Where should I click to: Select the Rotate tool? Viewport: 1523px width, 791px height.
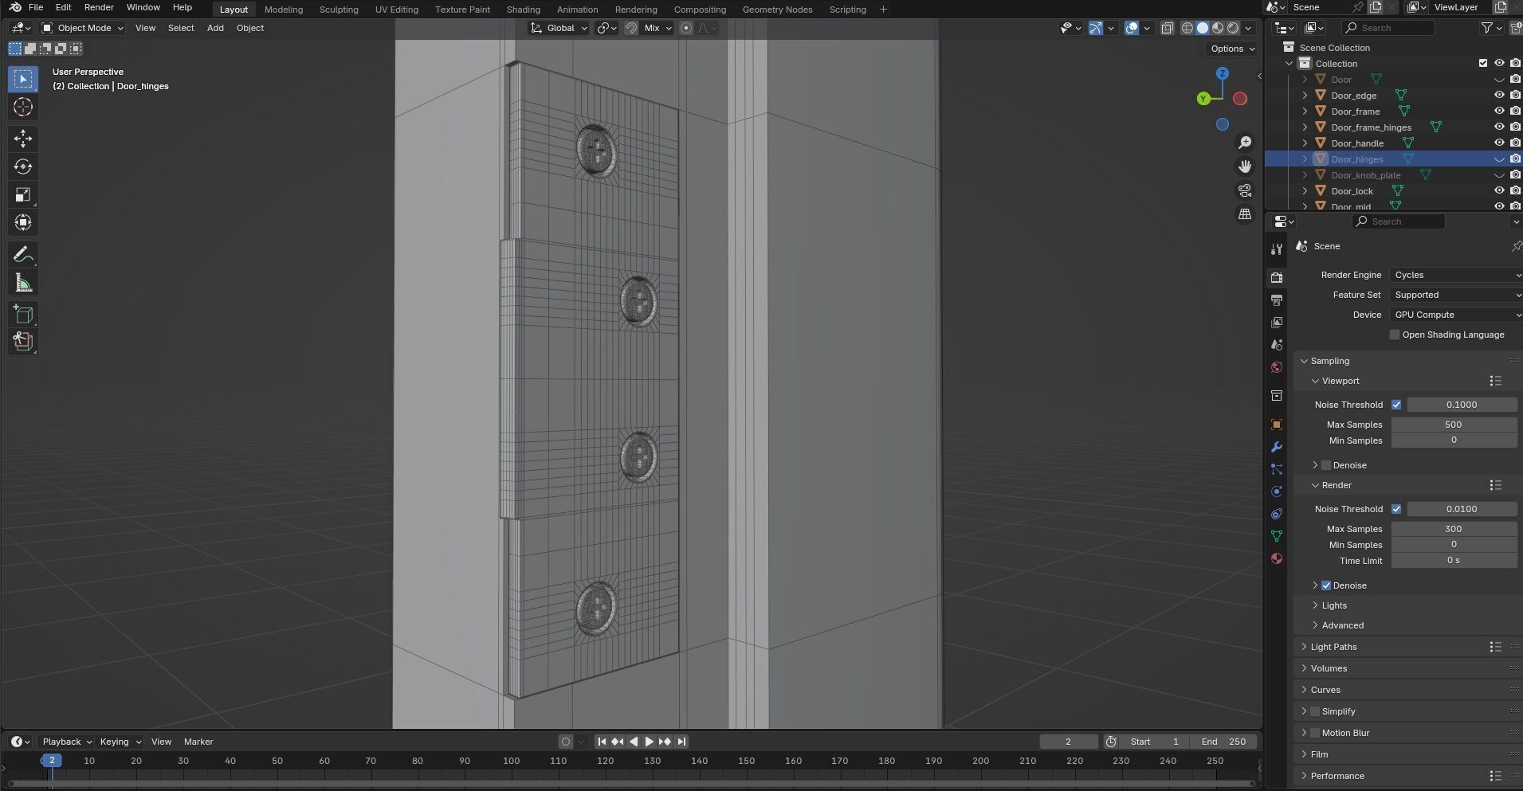[x=23, y=166]
